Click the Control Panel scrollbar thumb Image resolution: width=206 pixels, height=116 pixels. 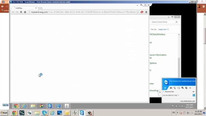point(179,67)
